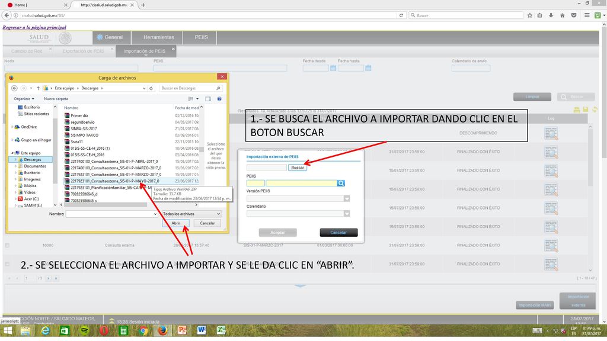The width and height of the screenshot is (607, 341).
Task: Open Firefox downloads arrow icon
Action: pos(551,15)
